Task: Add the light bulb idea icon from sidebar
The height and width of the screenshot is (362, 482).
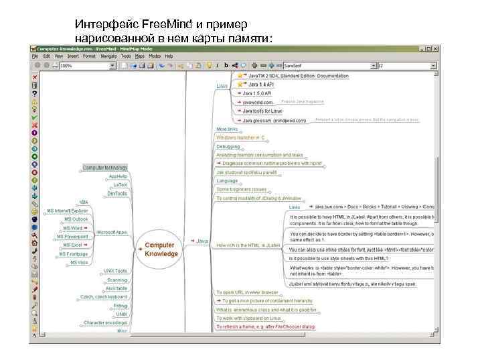Action: 34,109
